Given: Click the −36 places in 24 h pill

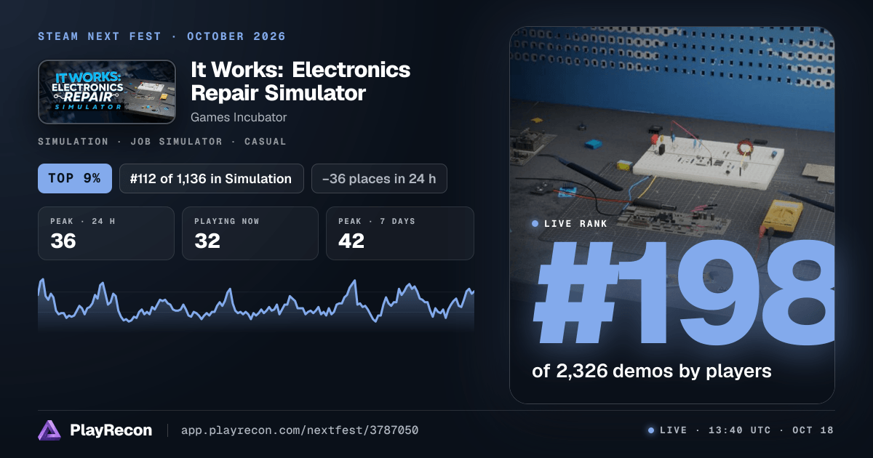Looking at the screenshot, I should point(379,179).
